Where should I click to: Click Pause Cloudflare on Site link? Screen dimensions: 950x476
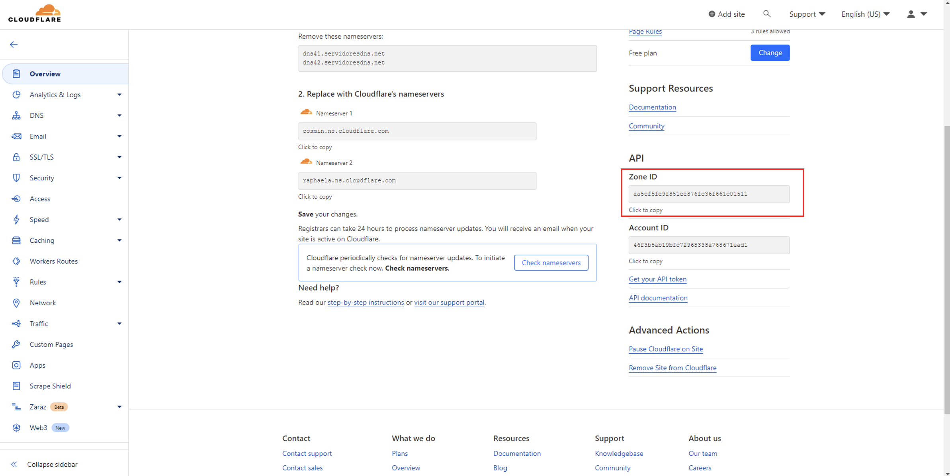pos(666,349)
